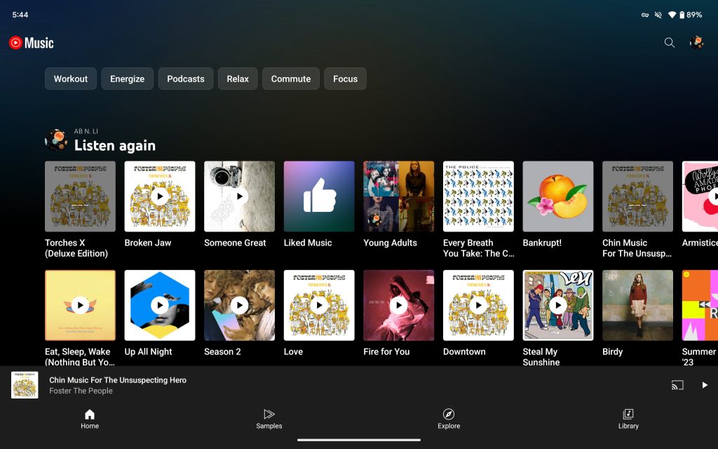Image resolution: width=718 pixels, height=449 pixels.
Task: Choose the Relax chip
Action: (238, 79)
